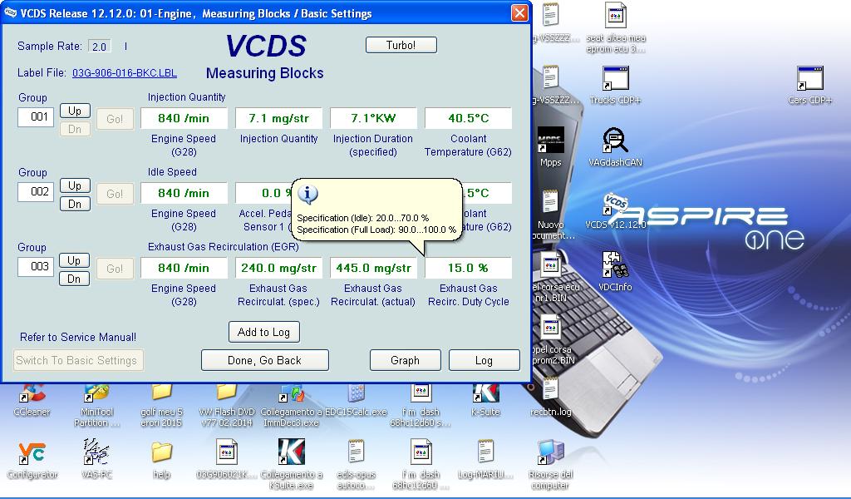
Task: Launch the K-Suite shortcut
Action: point(485,393)
